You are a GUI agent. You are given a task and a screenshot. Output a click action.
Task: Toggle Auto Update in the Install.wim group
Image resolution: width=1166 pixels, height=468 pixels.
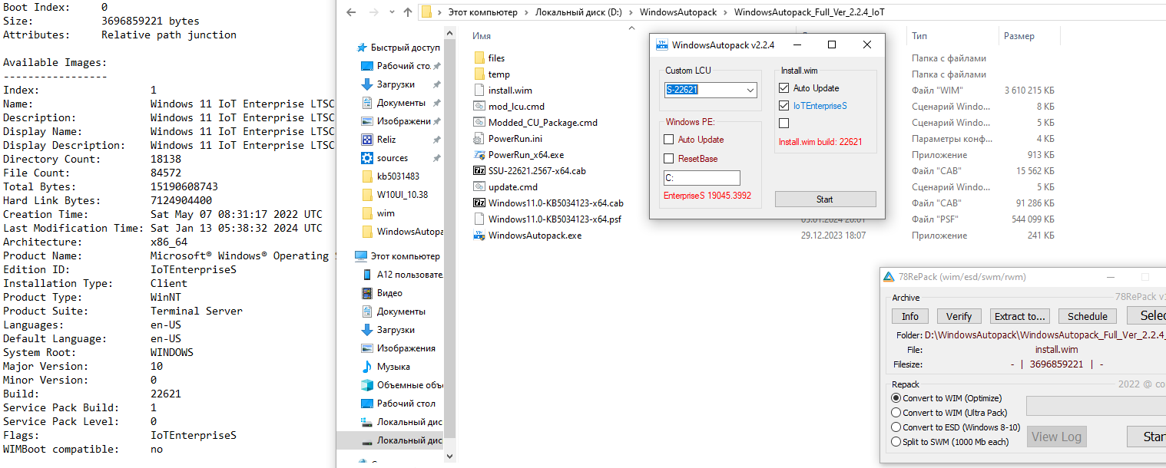784,88
